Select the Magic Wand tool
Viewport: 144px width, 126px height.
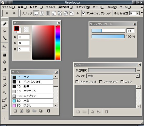[x=4, y=92]
